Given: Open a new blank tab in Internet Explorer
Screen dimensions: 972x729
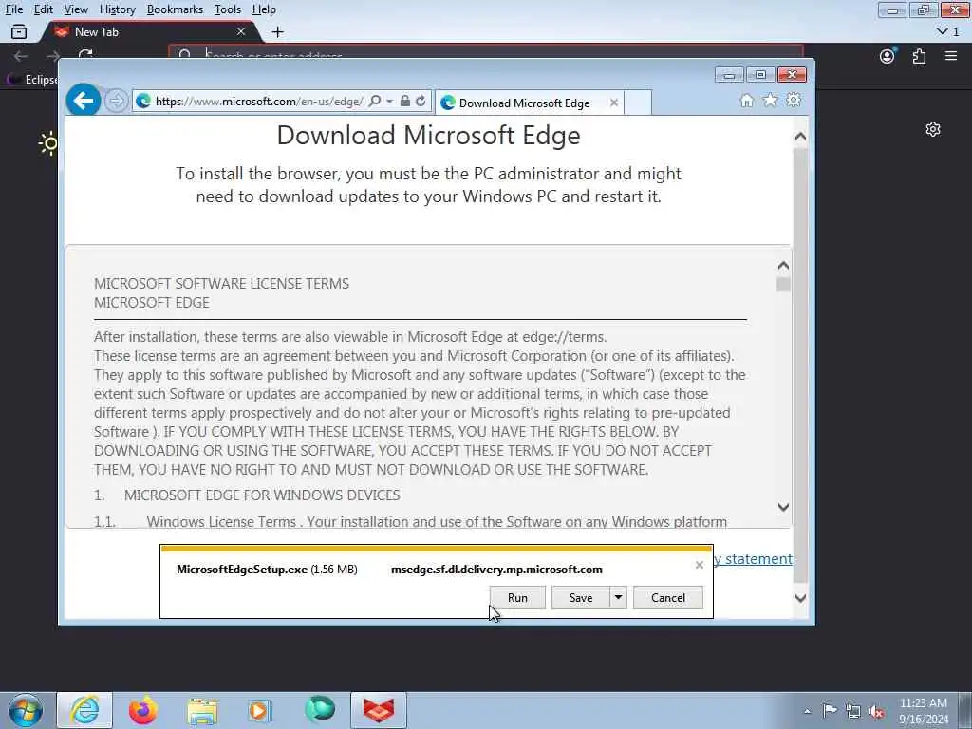Looking at the screenshot, I should pyautogui.click(x=638, y=103).
